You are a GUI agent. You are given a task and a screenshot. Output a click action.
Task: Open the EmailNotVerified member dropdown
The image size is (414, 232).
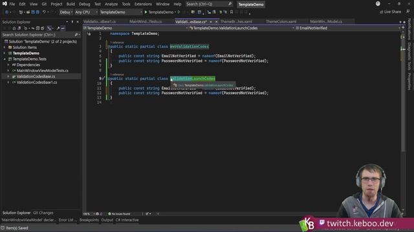coord(348,28)
